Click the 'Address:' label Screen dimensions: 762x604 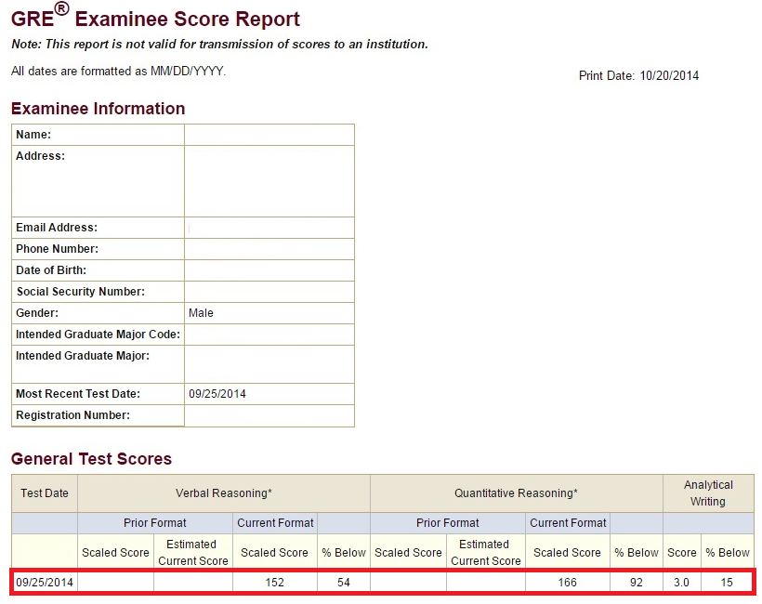pos(40,156)
